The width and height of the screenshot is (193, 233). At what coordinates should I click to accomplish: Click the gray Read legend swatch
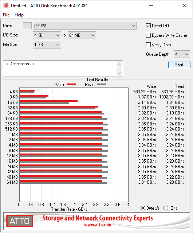tap(102, 85)
